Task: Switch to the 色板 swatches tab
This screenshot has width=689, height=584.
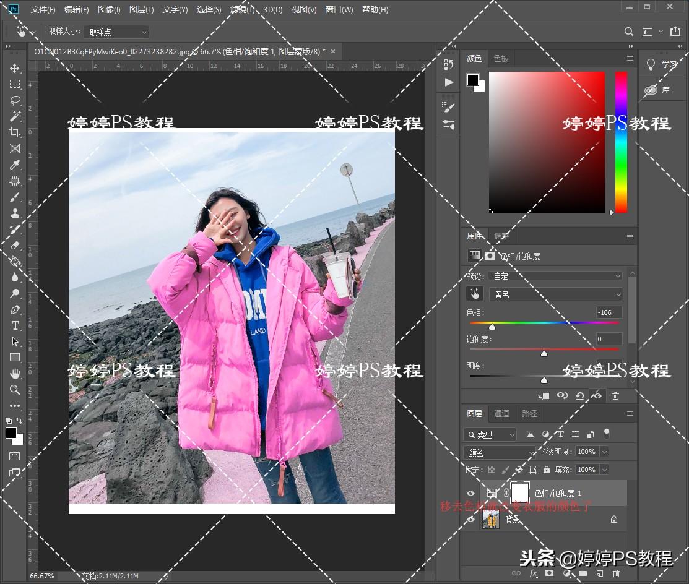Action: pos(501,58)
